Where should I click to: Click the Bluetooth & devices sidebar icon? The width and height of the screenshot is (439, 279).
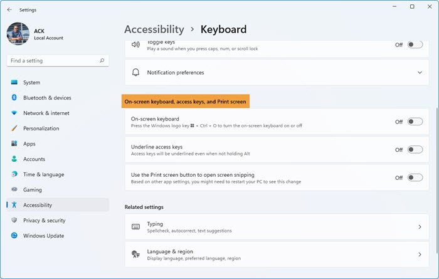pos(14,98)
